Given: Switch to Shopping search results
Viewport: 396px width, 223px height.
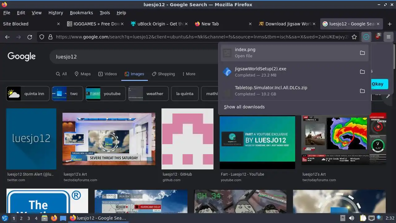Looking at the screenshot, I should 163,74.
